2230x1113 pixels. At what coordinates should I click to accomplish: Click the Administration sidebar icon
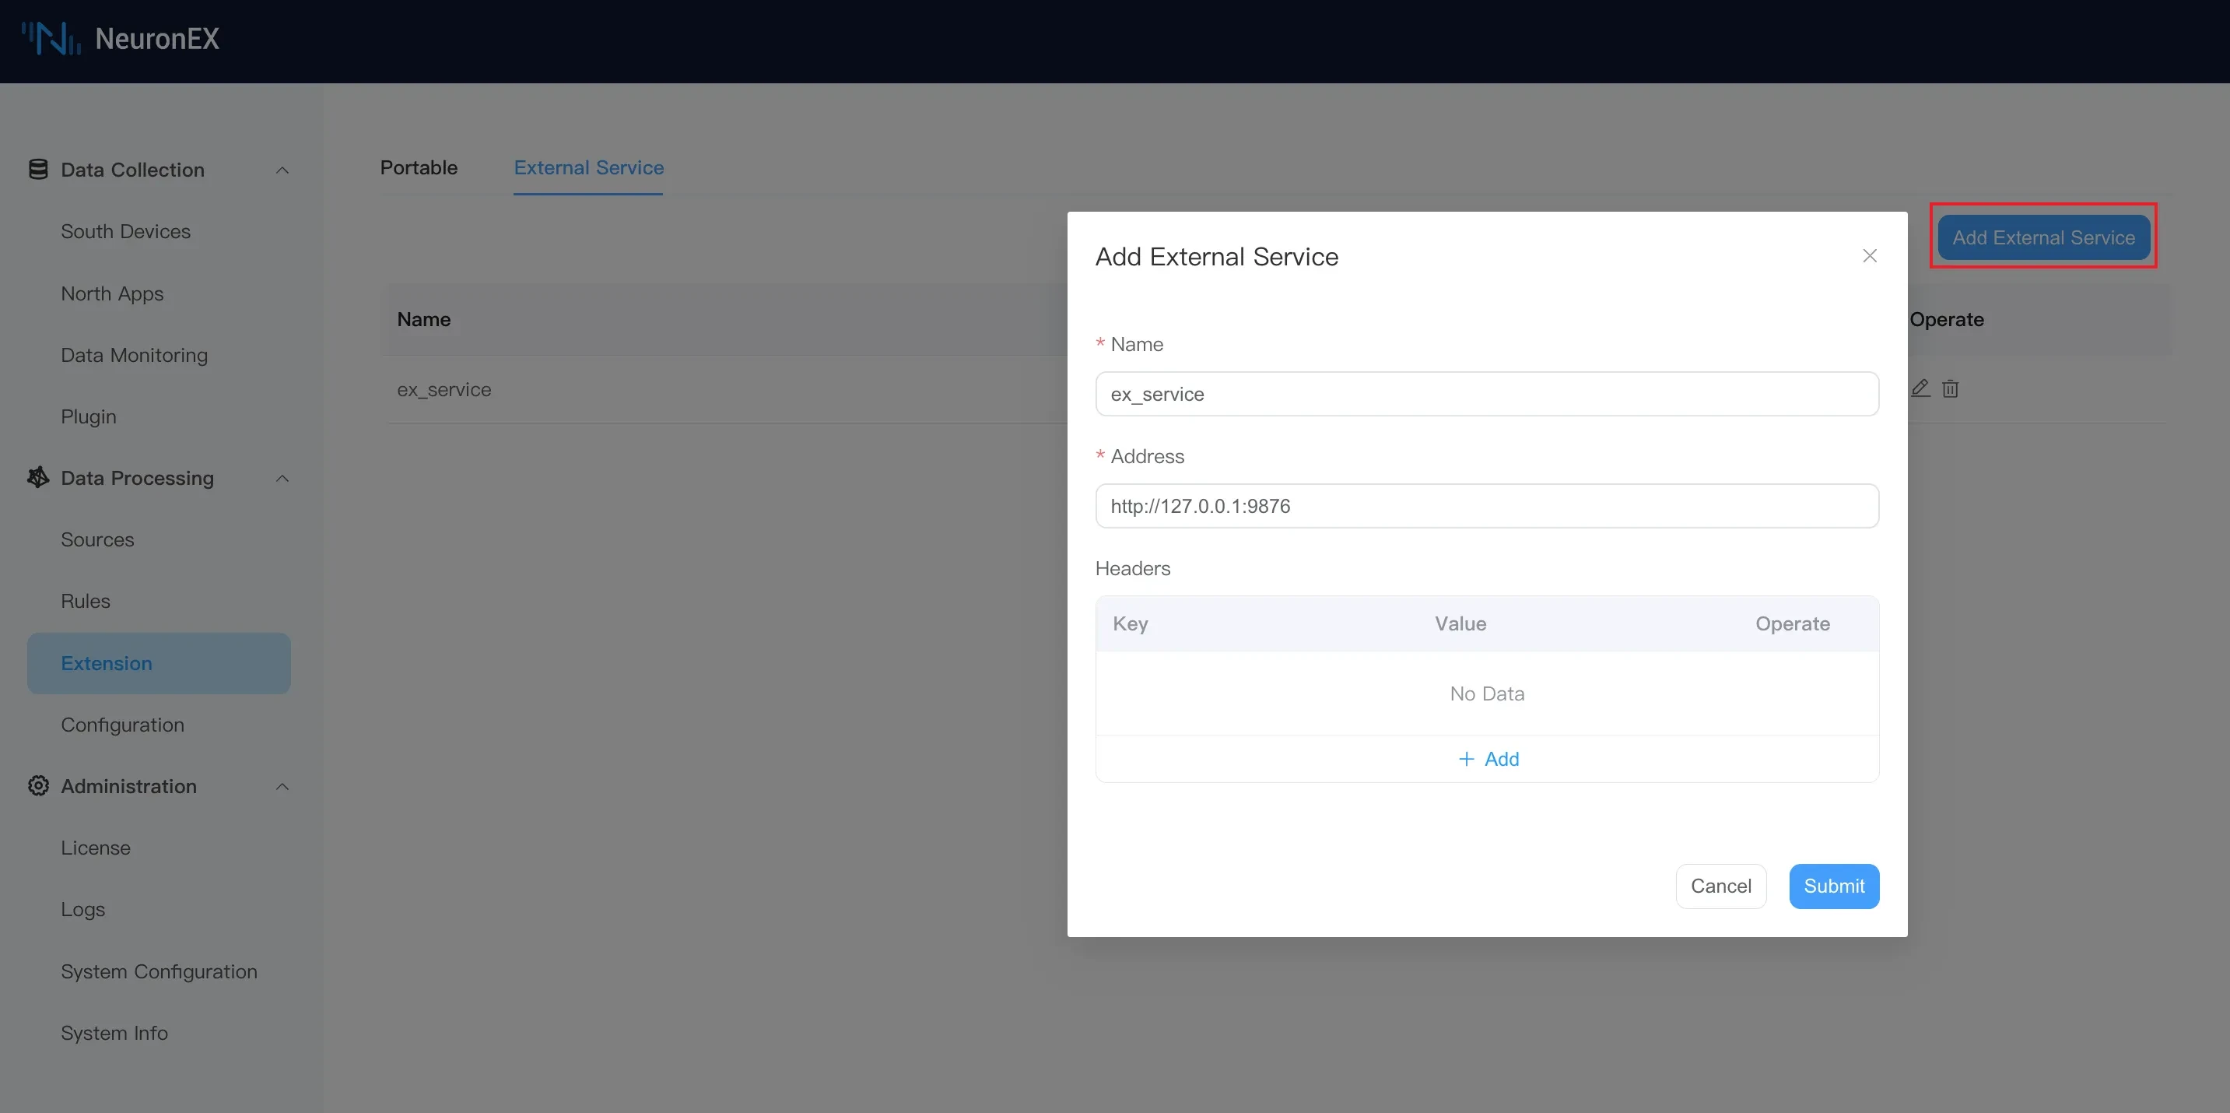tap(37, 787)
